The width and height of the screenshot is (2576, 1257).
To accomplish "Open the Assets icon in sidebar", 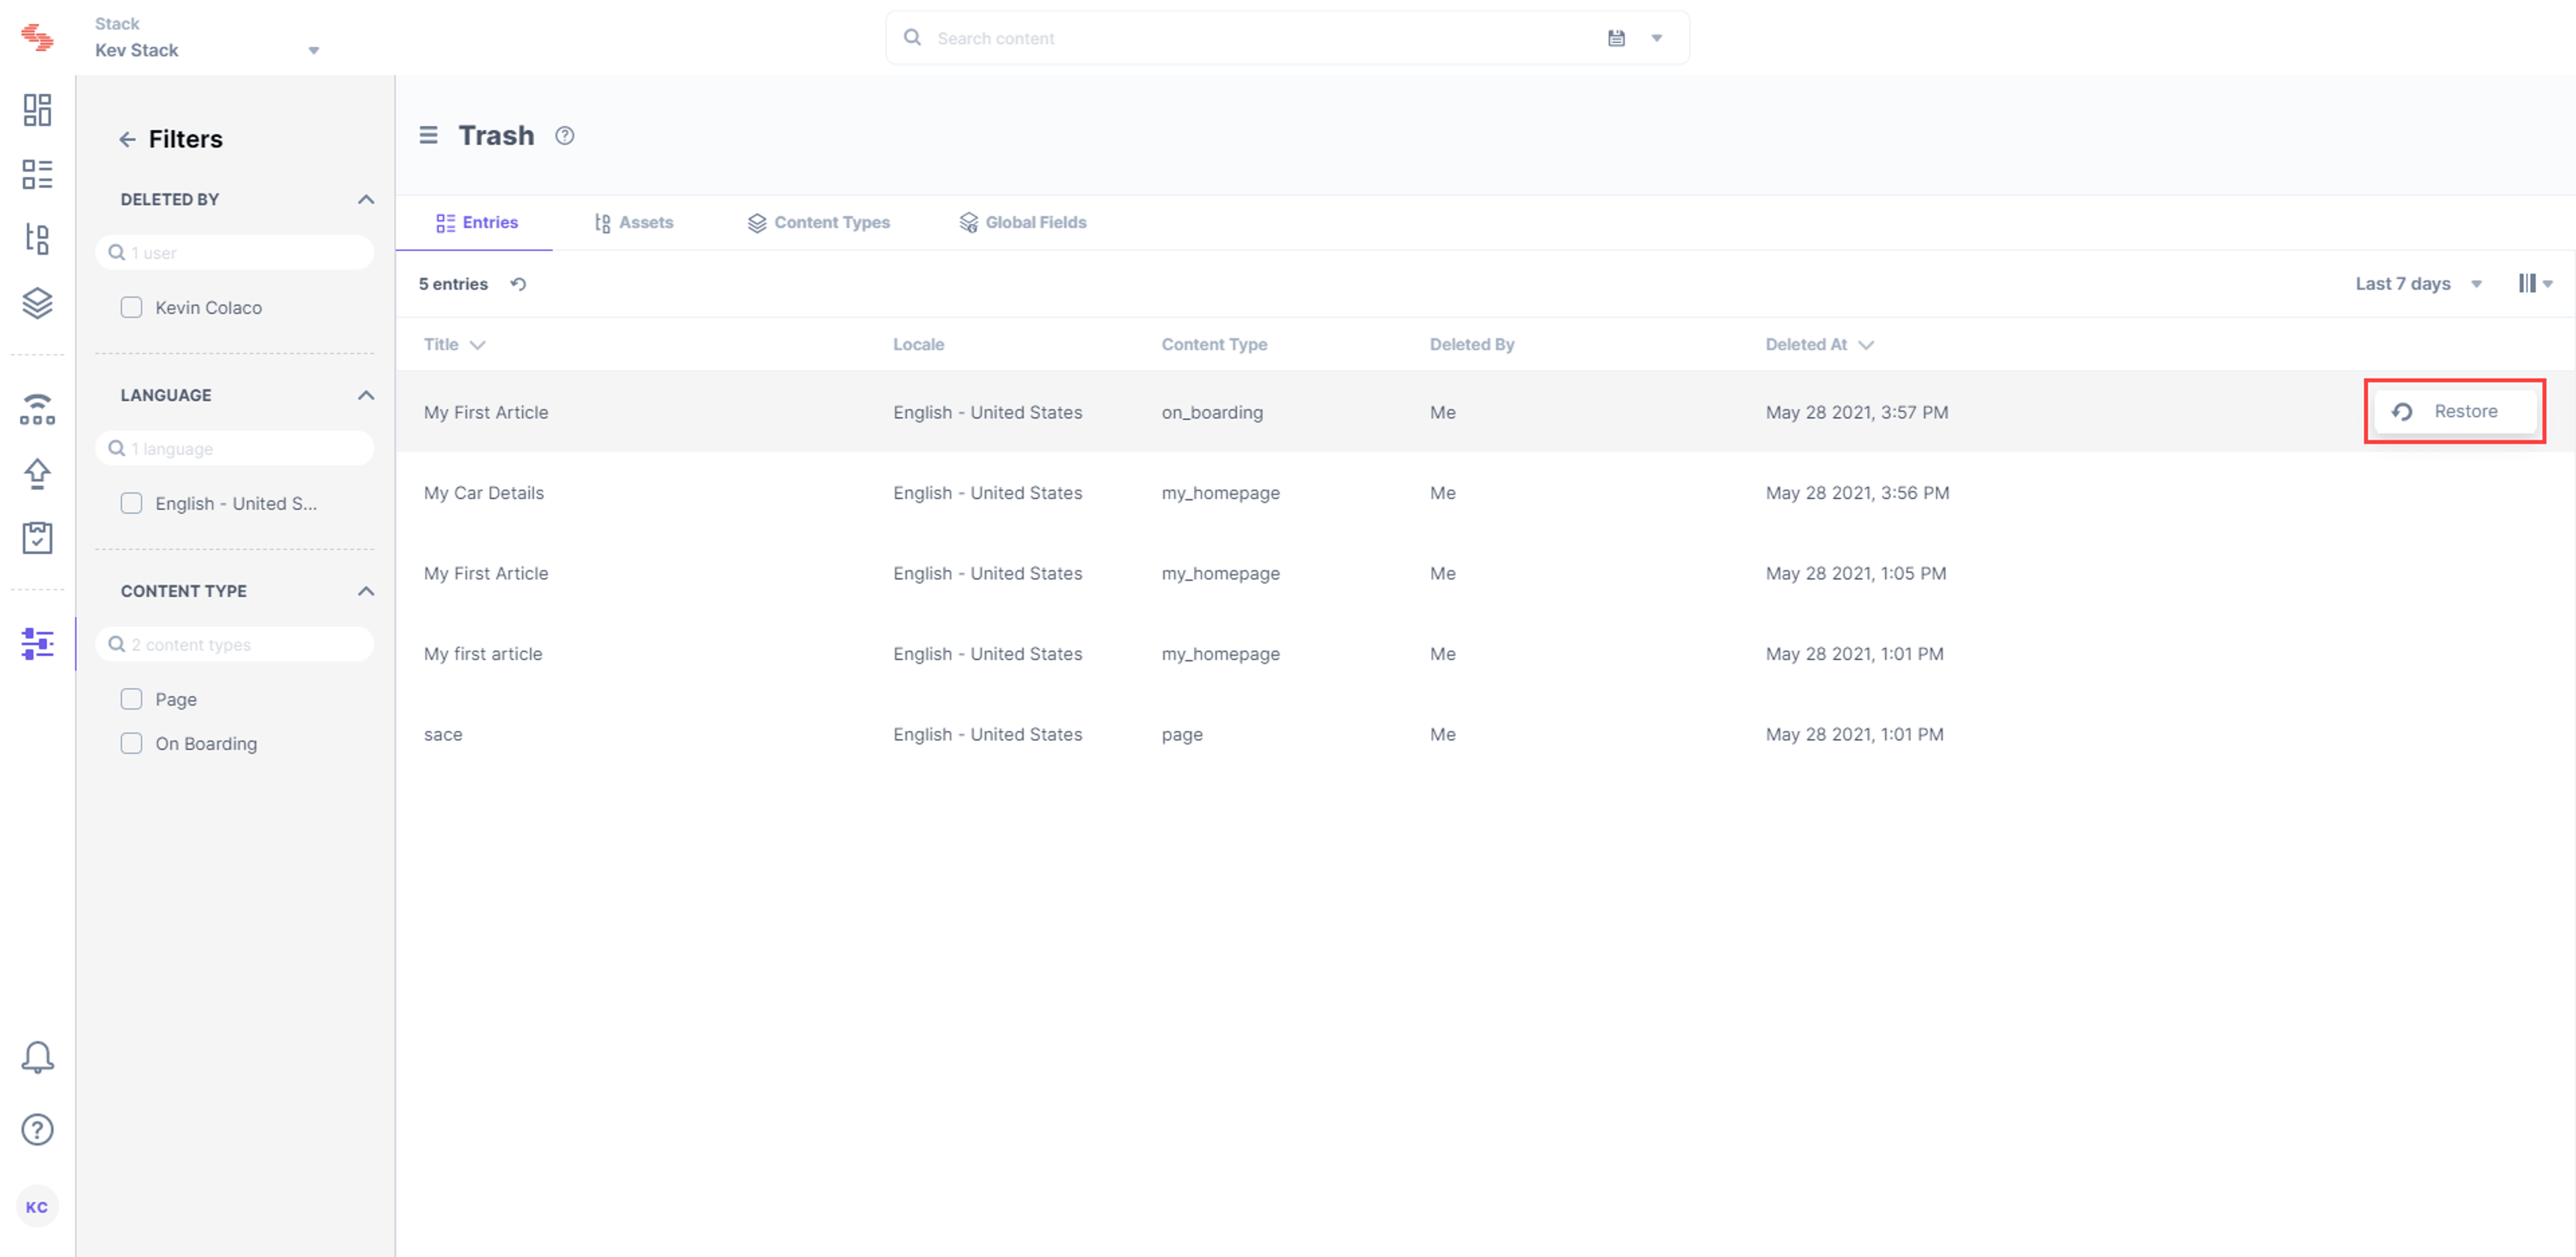I will coord(37,239).
